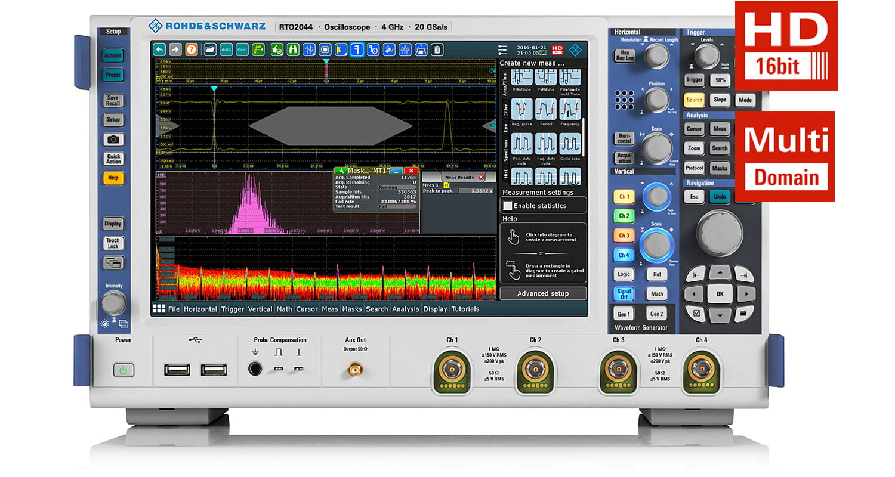Enable statistics checkbox

pyautogui.click(x=508, y=206)
